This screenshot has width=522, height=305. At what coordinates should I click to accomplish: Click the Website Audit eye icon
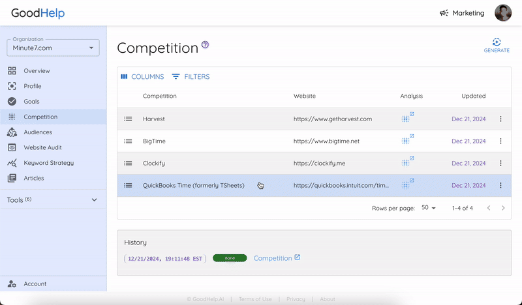(12, 147)
